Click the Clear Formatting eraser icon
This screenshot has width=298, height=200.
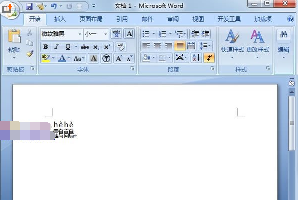[121, 47]
